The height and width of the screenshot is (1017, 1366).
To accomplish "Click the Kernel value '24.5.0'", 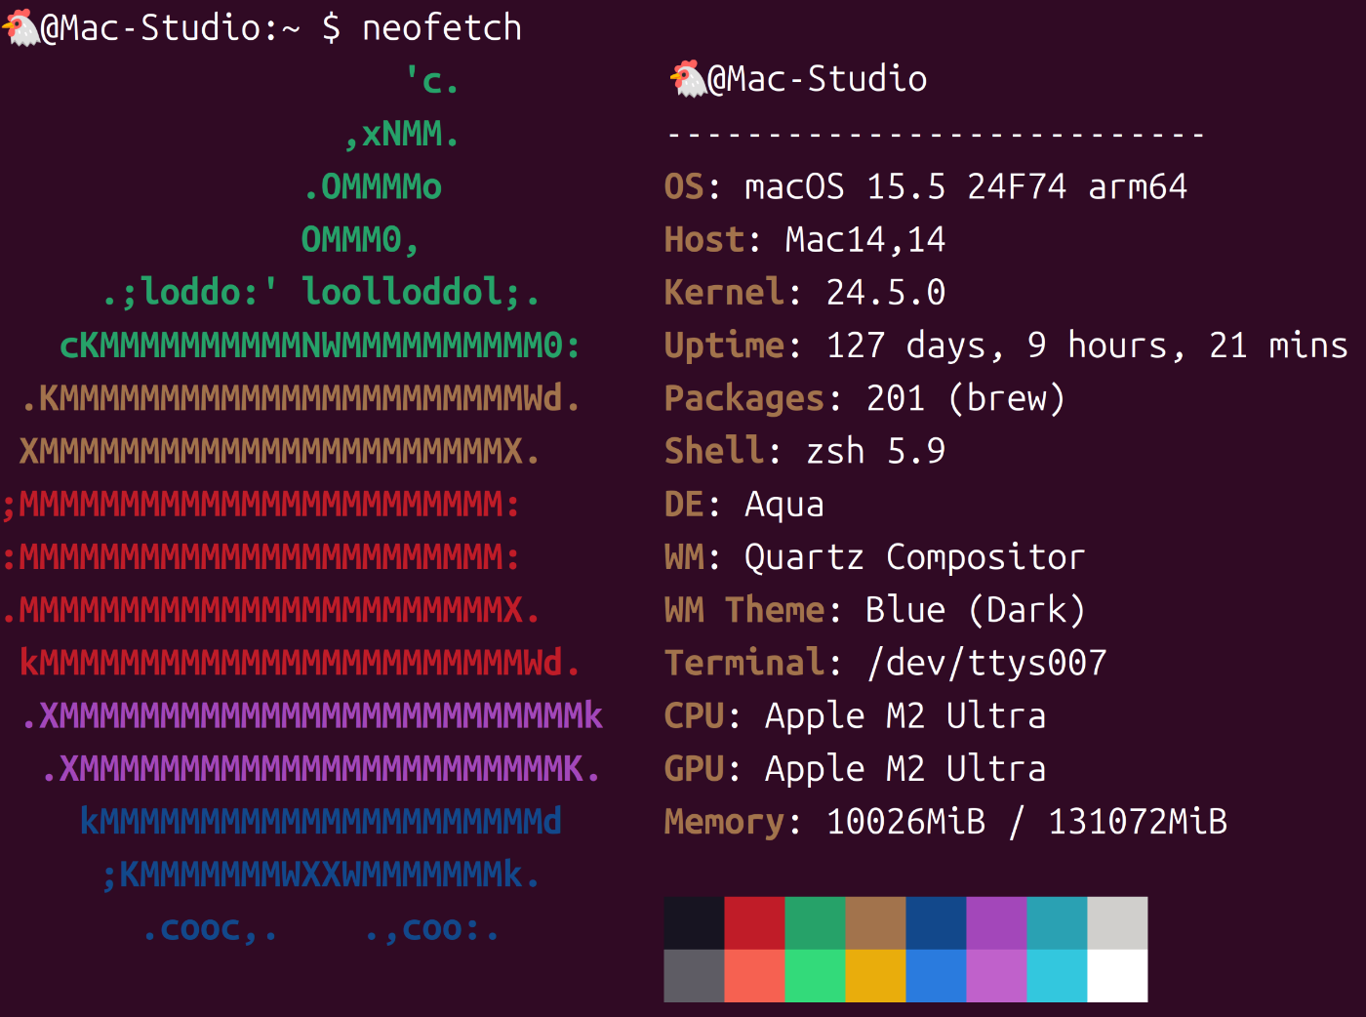I will coord(886,292).
